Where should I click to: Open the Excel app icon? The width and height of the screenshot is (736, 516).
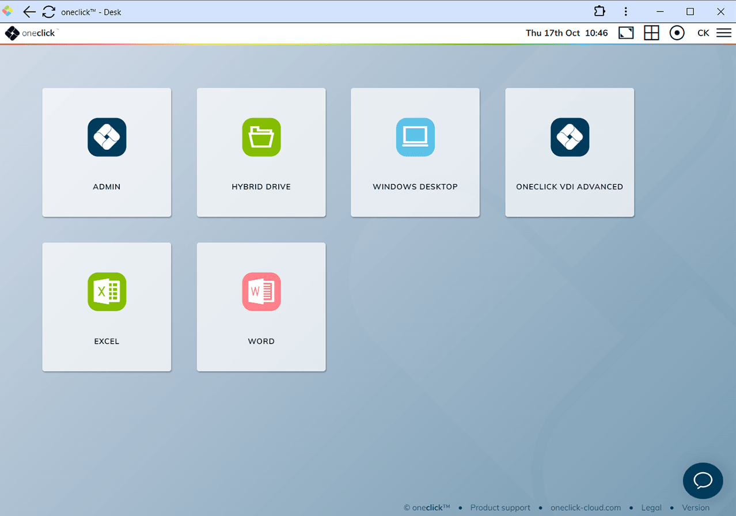tap(107, 291)
